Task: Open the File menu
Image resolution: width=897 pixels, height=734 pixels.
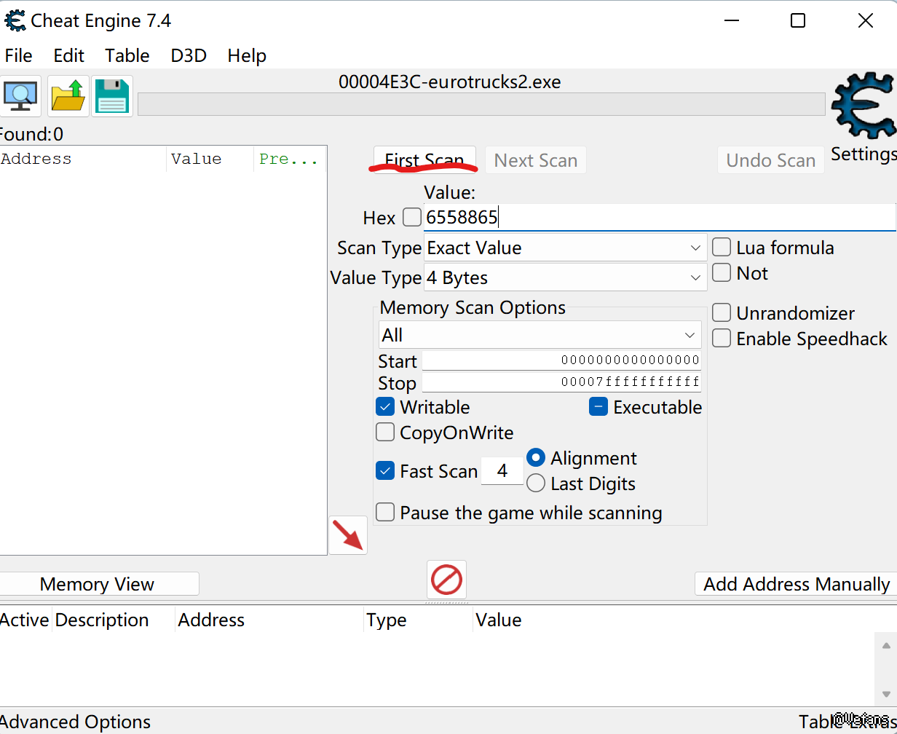Action: click(x=18, y=56)
